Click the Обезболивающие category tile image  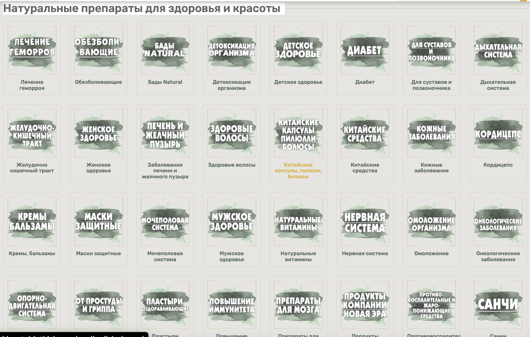(98, 50)
